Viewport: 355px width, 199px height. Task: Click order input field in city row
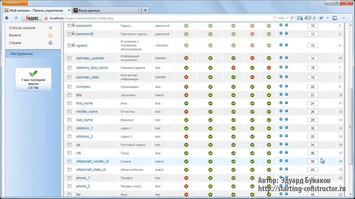point(312,153)
